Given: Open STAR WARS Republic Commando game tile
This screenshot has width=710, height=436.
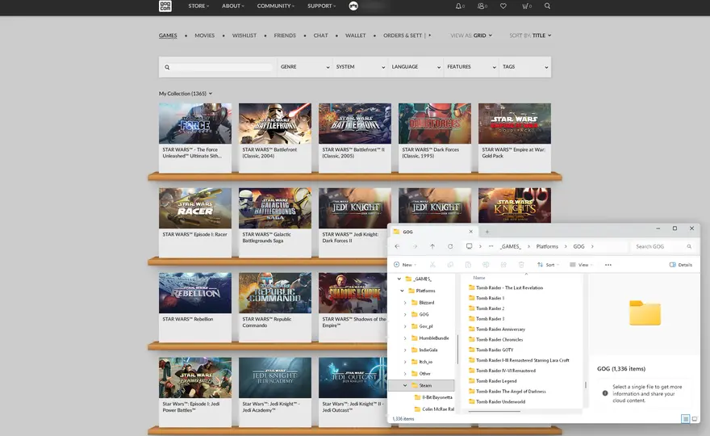Looking at the screenshot, I should 275,306.
